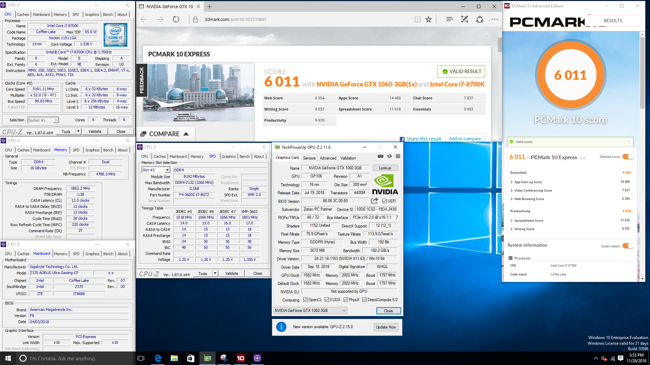Open the Edge more options ellipsis

[495, 19]
